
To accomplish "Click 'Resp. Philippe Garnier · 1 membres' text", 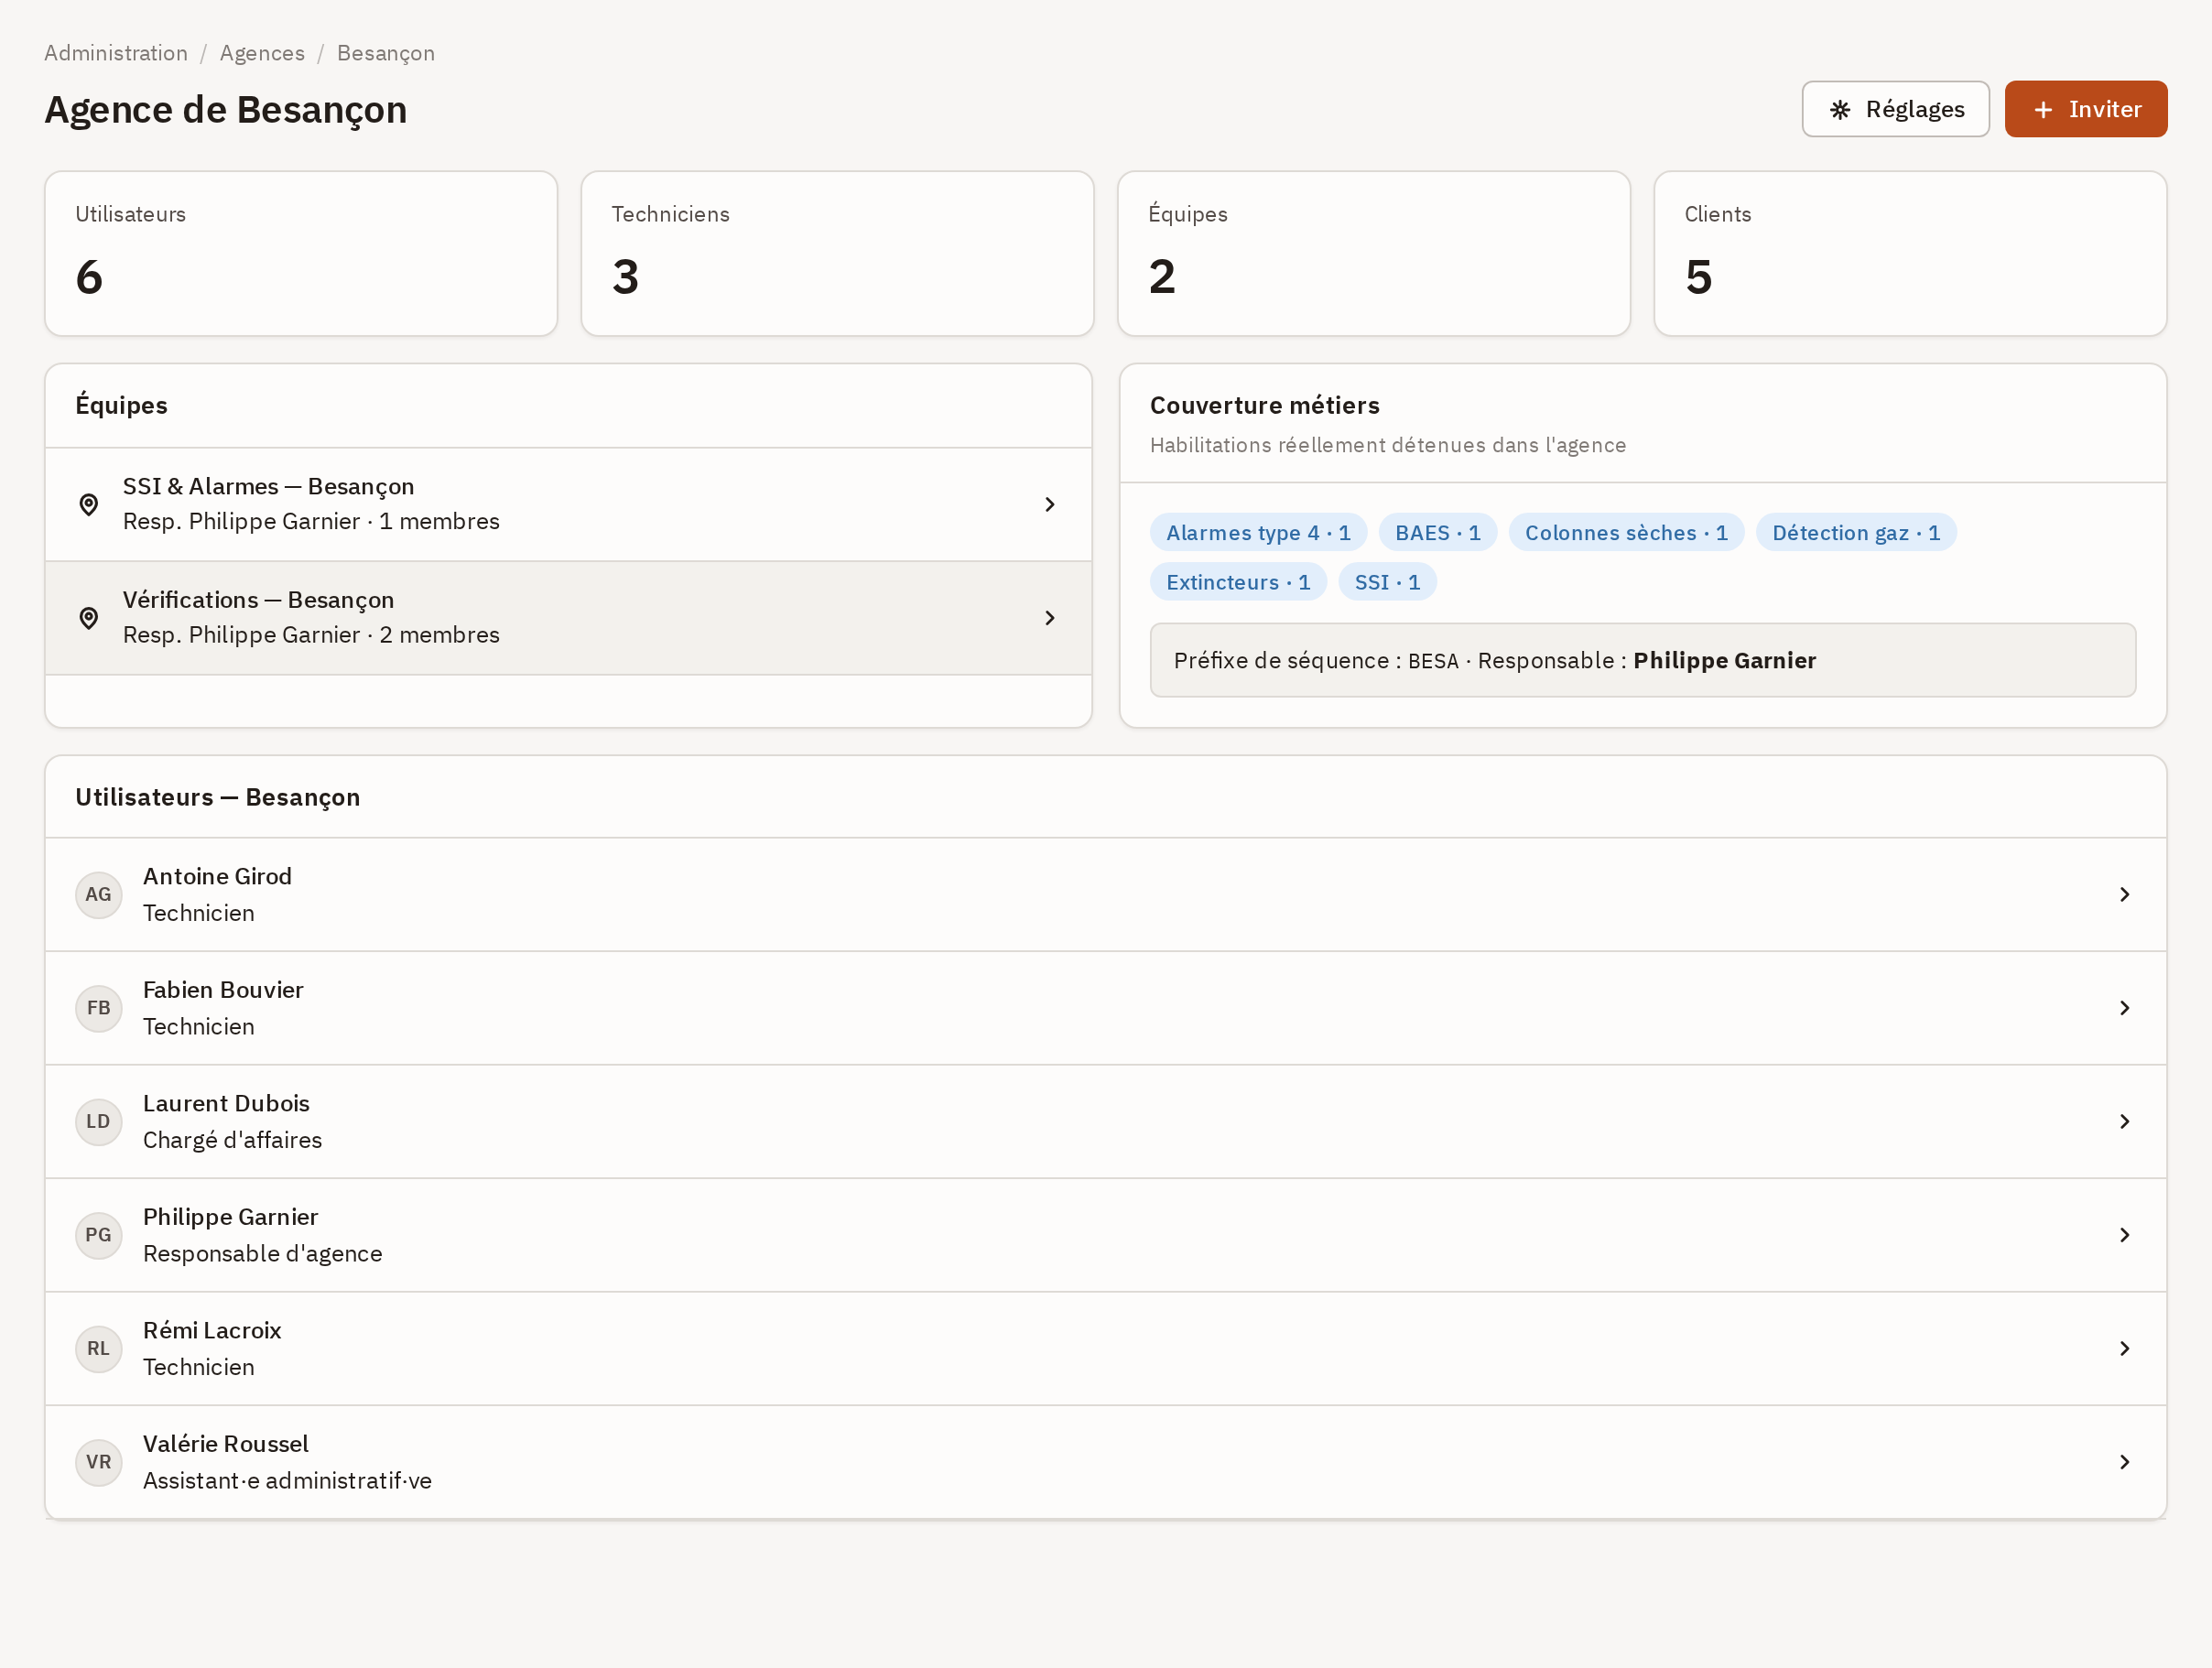I will click(311, 522).
